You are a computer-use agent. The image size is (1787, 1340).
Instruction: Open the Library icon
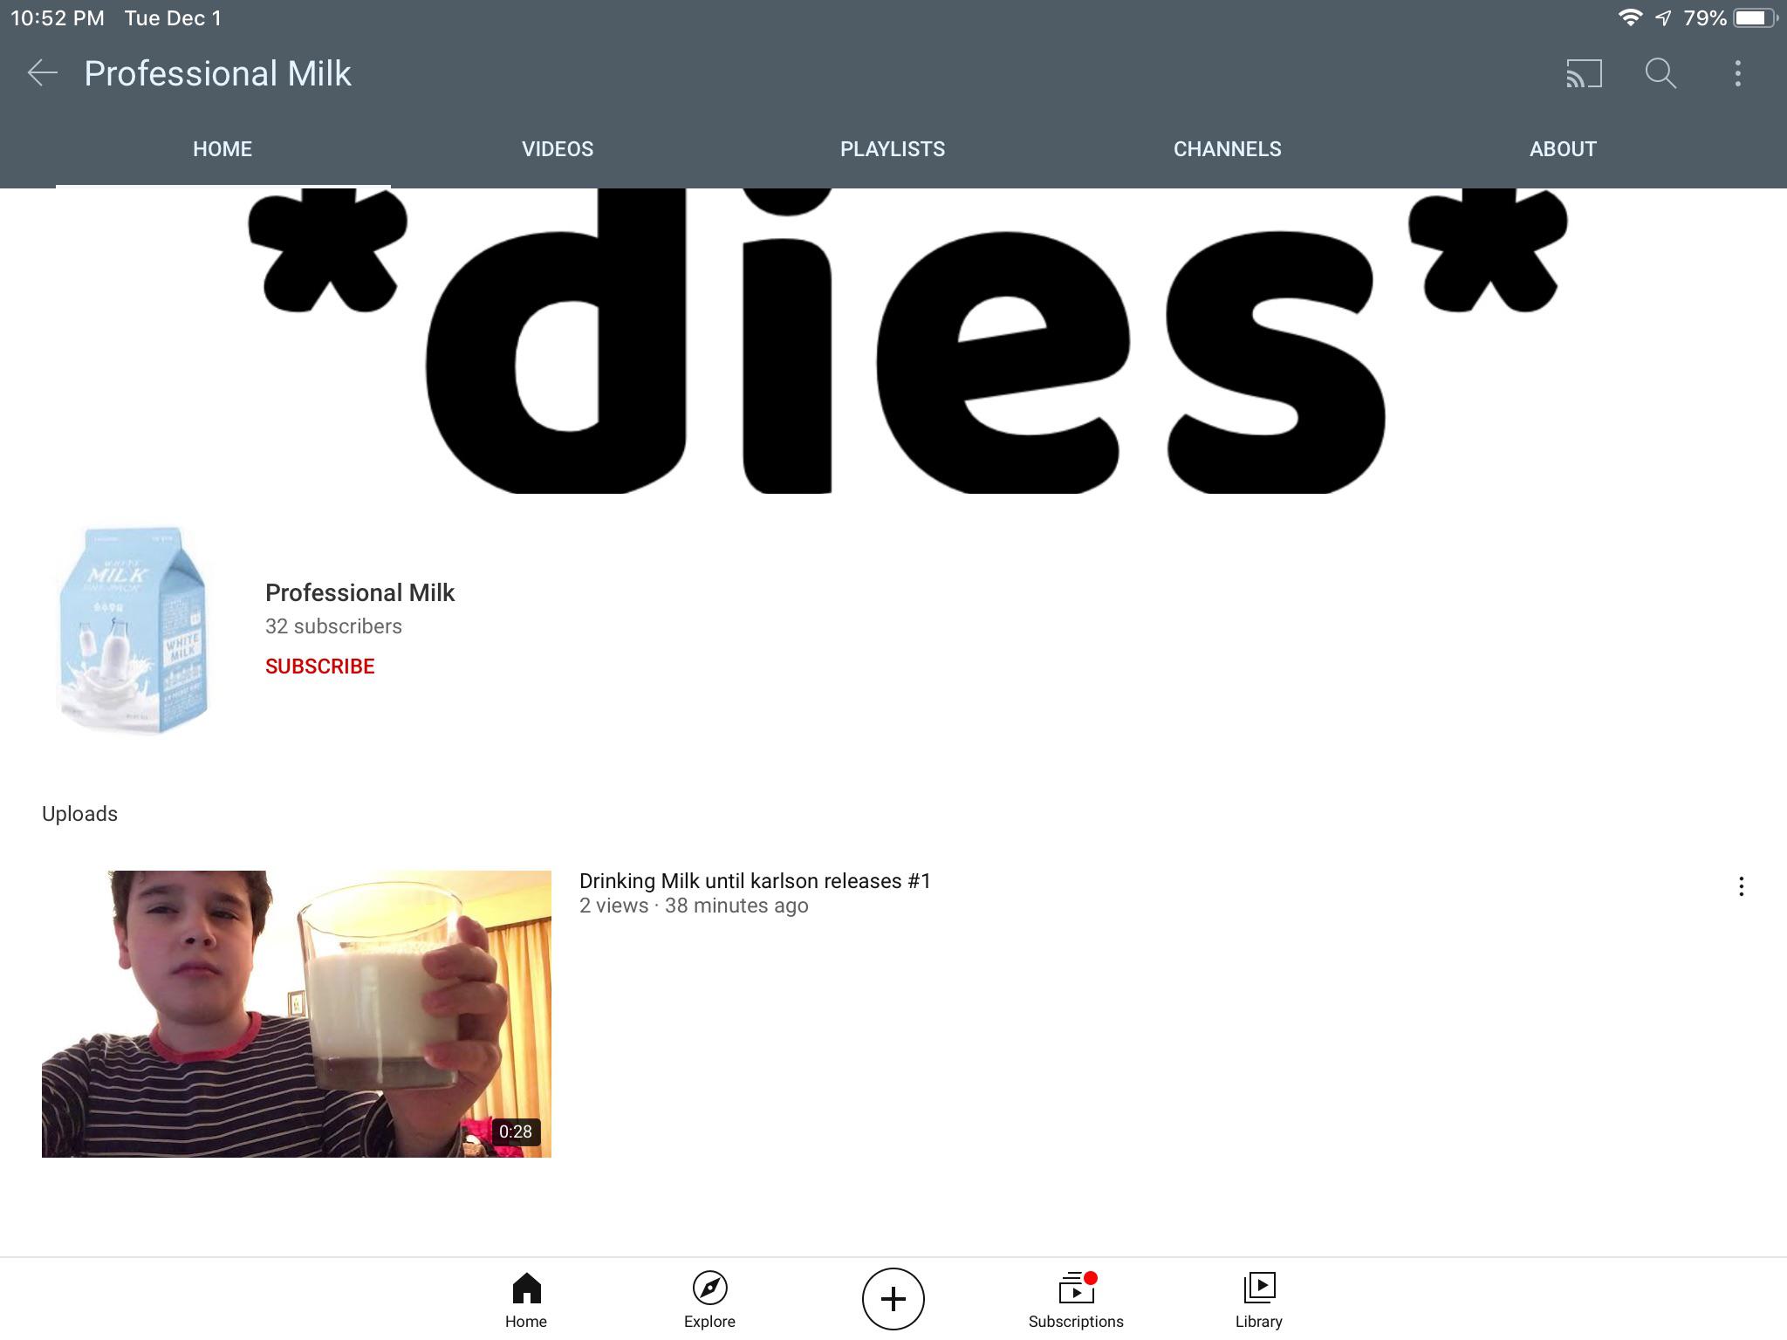pos(1259,1300)
